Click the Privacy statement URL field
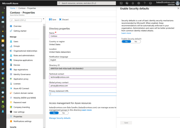Image resolution: width=180 pixels, height=128 pixels. pyautogui.click(x=82, y=94)
